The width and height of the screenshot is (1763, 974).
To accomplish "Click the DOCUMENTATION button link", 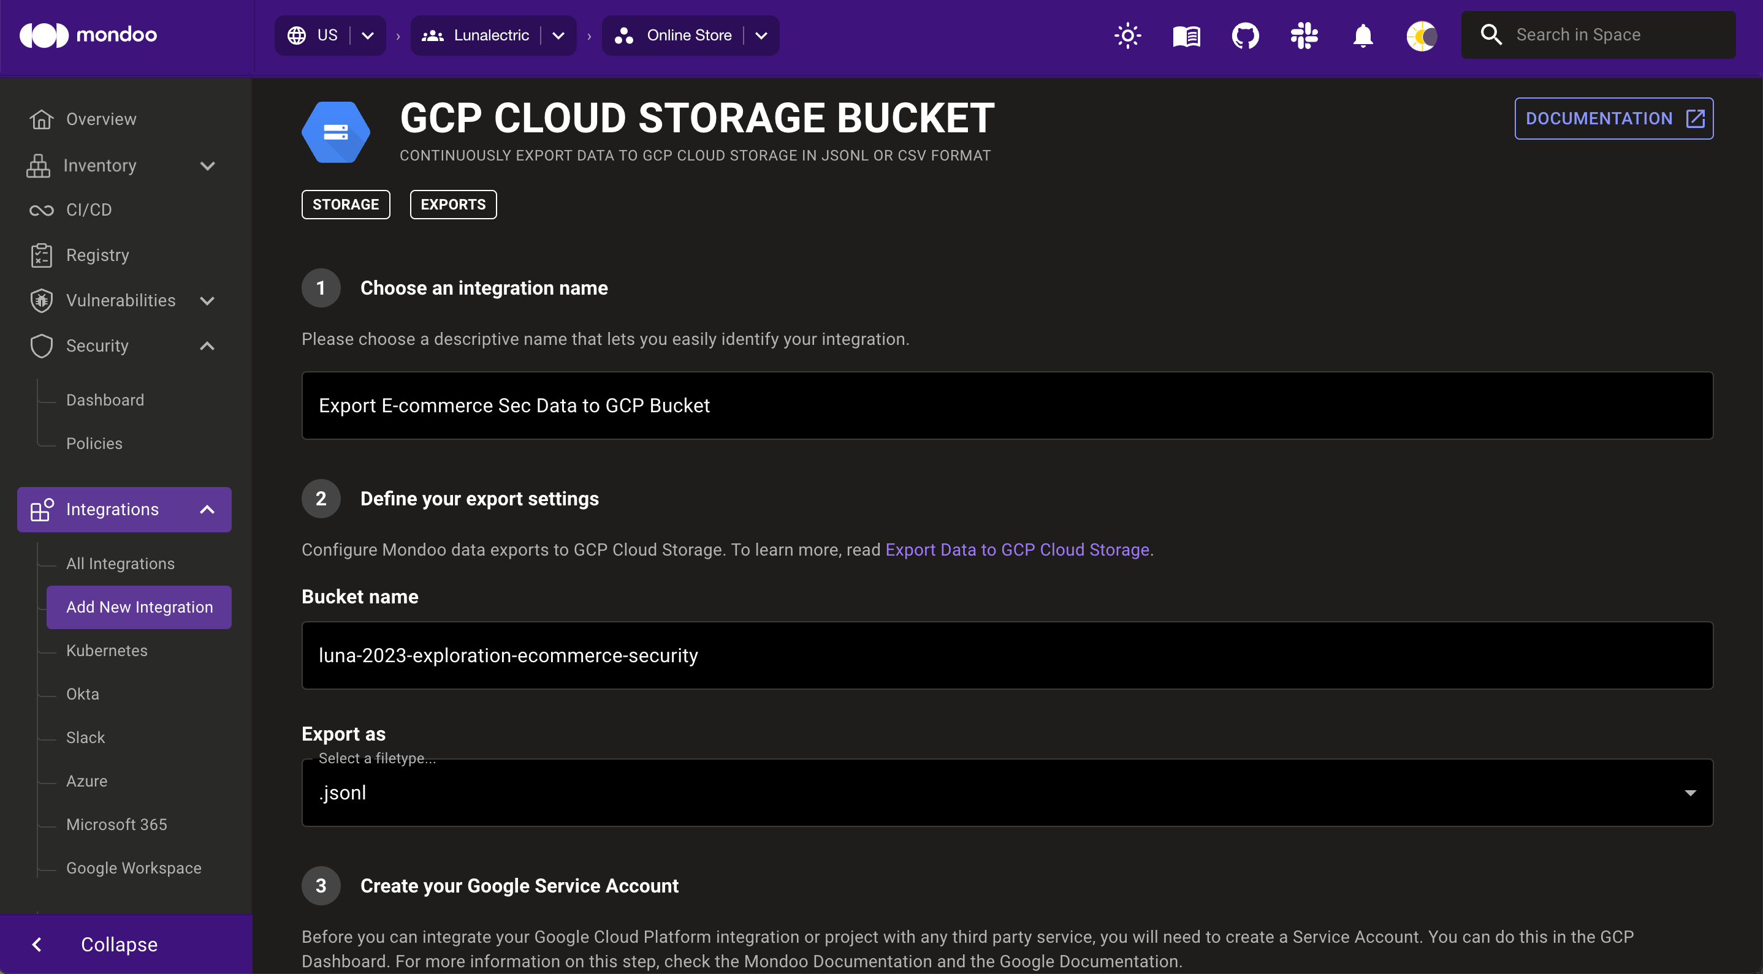I will 1614,119.
